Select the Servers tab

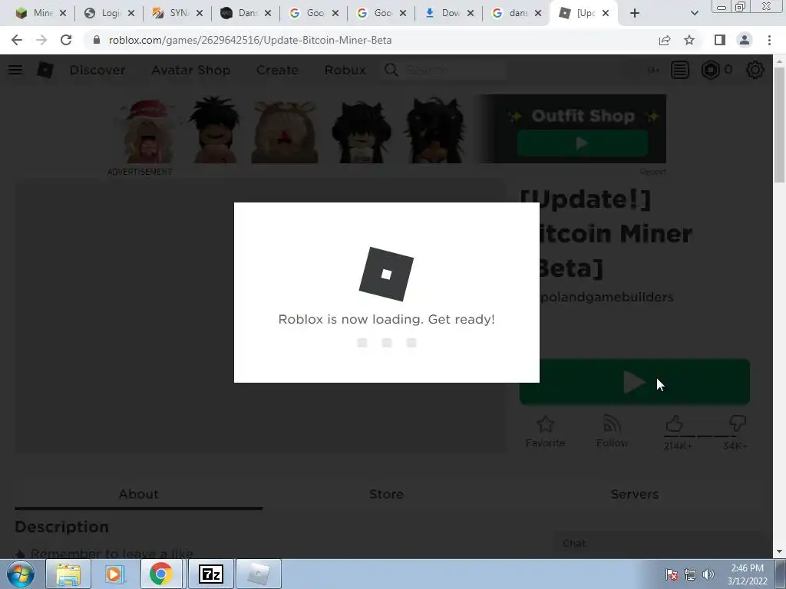pos(635,495)
